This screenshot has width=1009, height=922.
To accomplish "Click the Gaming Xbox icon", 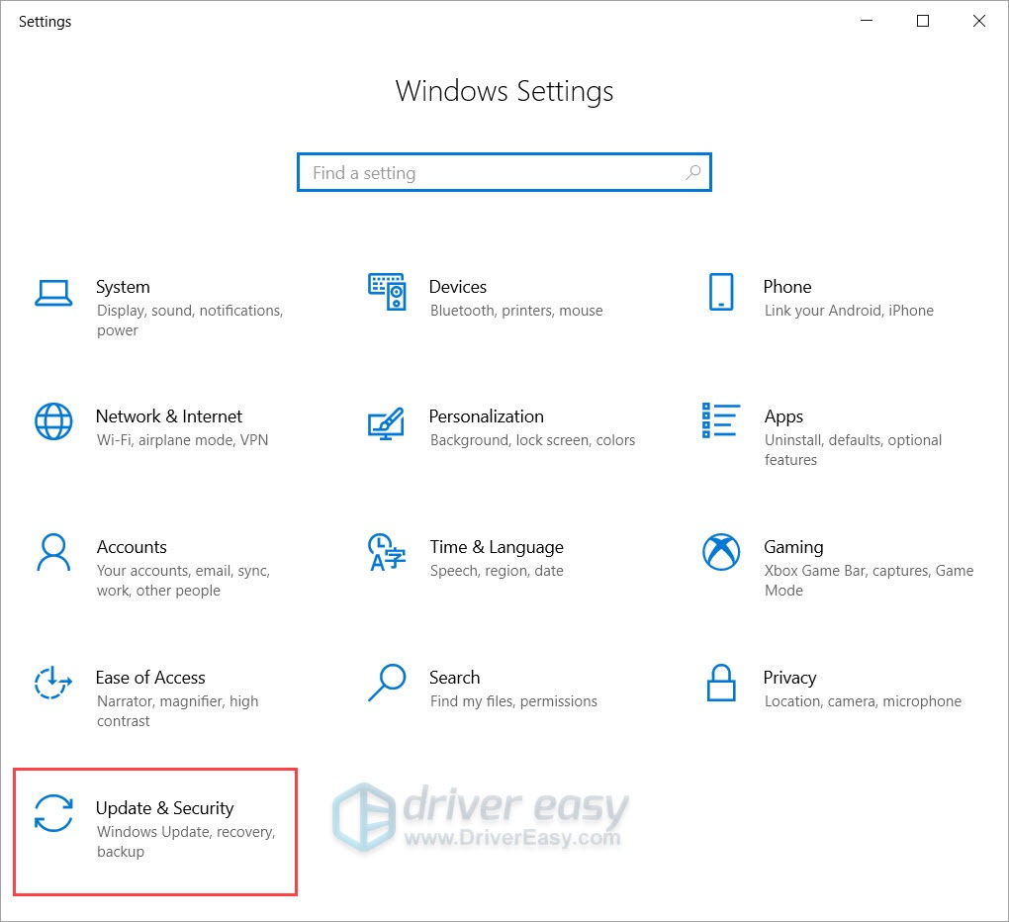I will 721,552.
